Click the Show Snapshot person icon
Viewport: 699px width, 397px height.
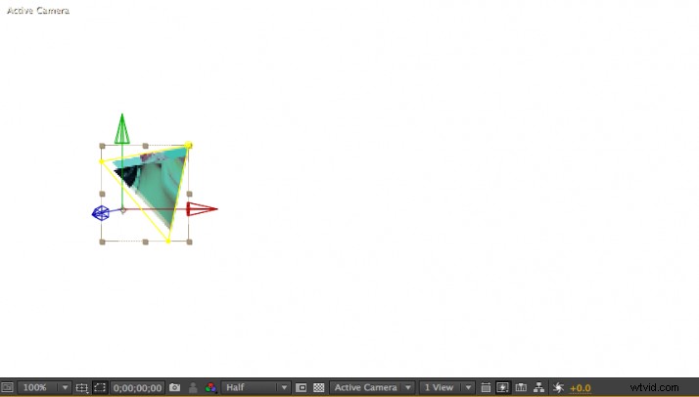(x=193, y=387)
